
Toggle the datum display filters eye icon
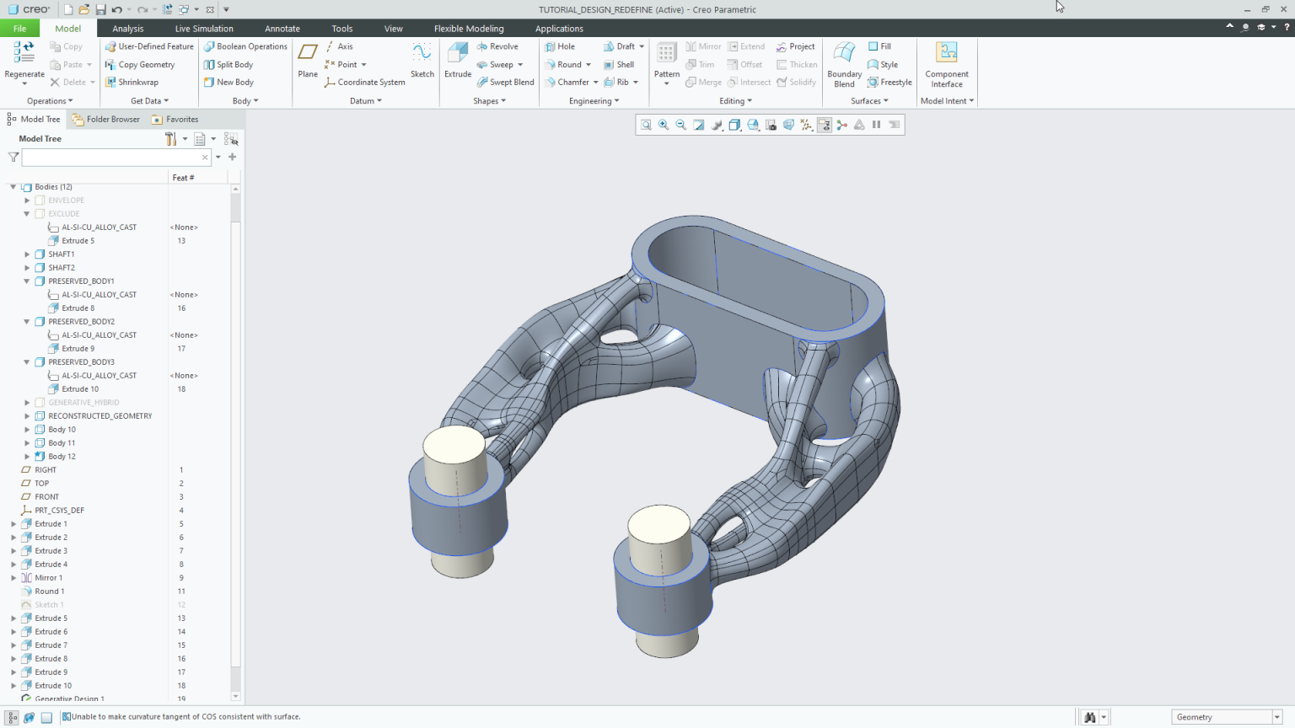pyautogui.click(x=824, y=125)
